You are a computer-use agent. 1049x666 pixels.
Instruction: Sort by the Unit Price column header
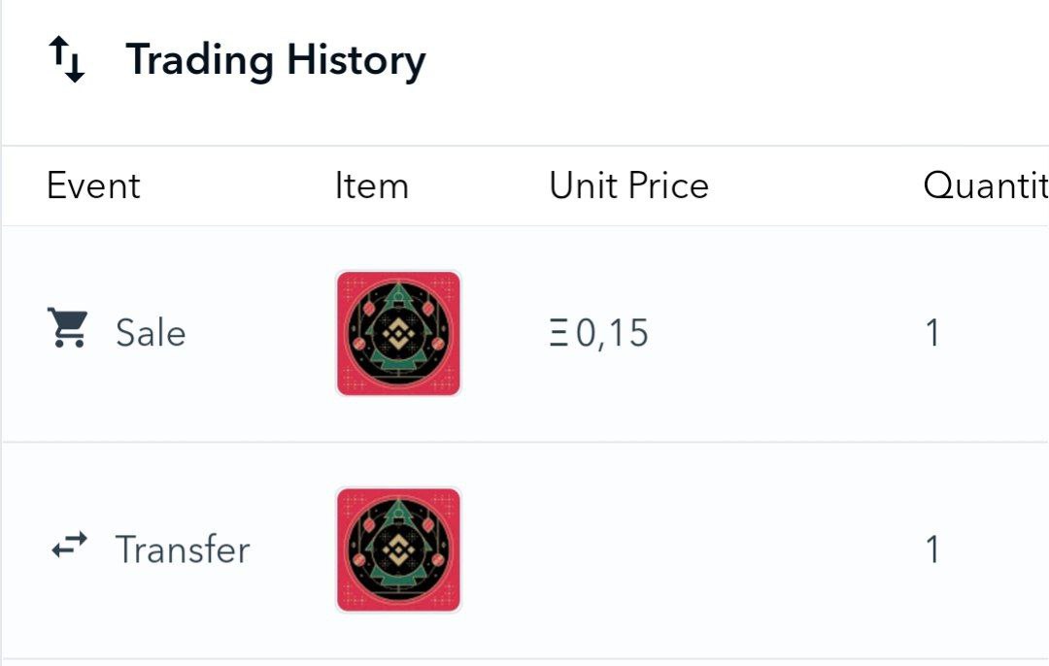pos(628,185)
